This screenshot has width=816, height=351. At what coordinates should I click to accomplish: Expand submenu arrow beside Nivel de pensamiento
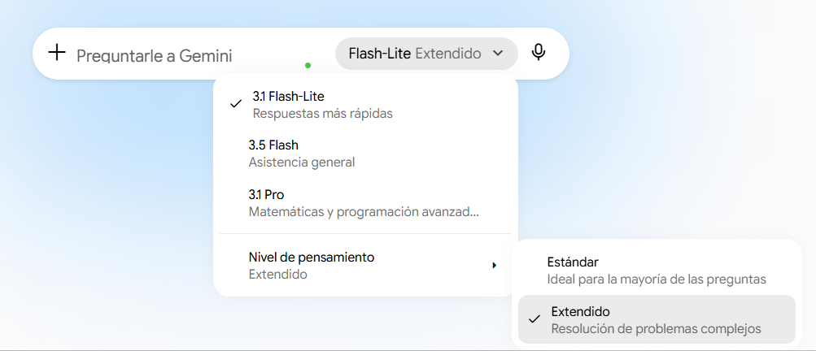(495, 266)
